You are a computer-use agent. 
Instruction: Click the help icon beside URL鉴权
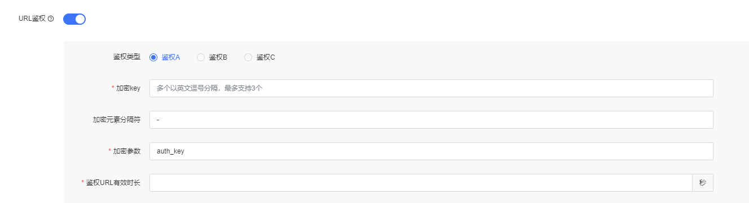click(51, 19)
